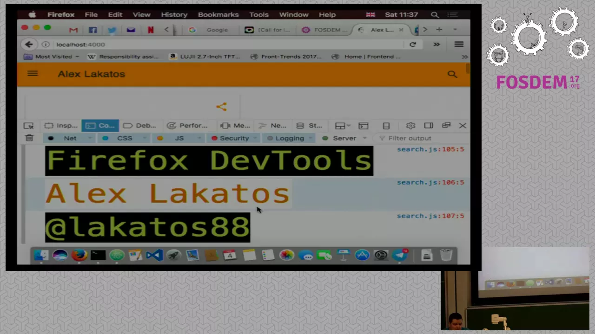Image resolution: width=595 pixels, height=334 pixels.
Task: Switch to the FOSDEM browser tab
Action: pos(324,30)
